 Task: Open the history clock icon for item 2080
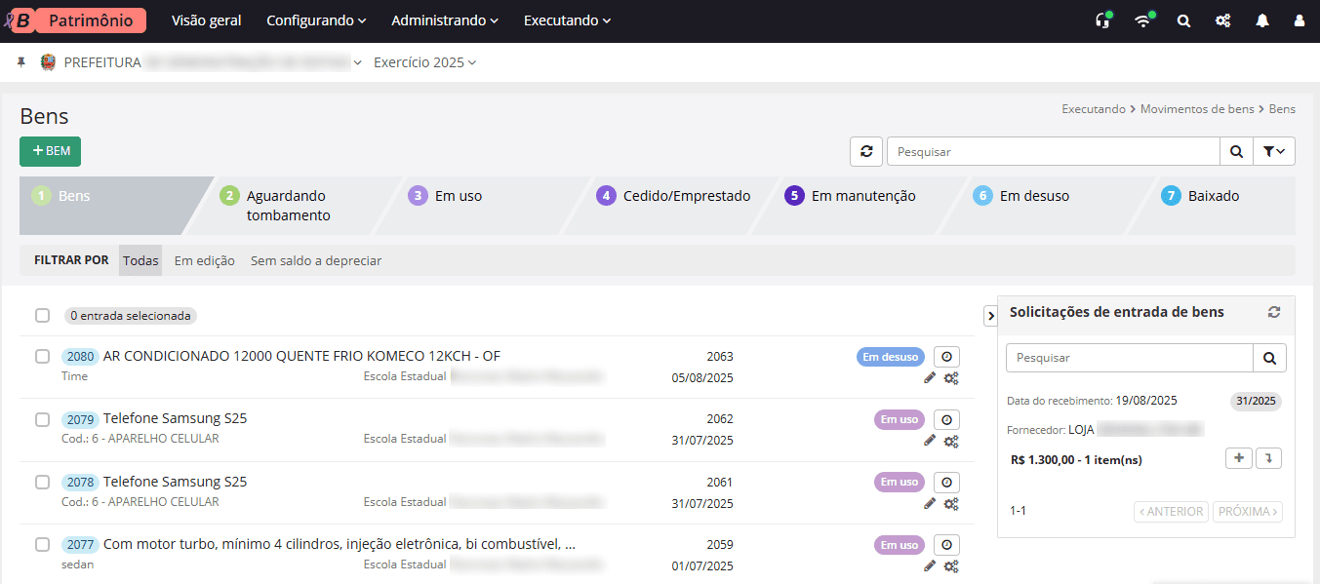tap(945, 356)
